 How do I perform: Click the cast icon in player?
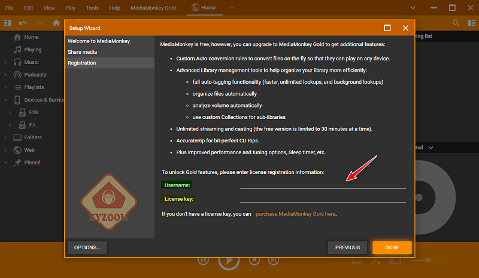[395, 261]
